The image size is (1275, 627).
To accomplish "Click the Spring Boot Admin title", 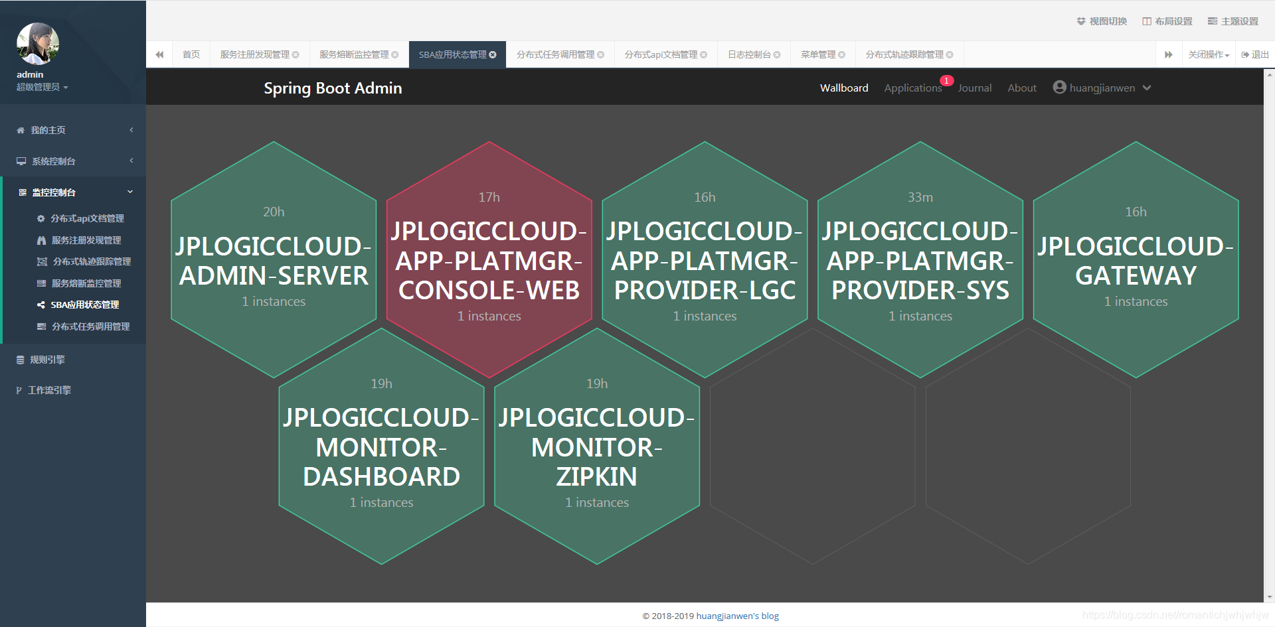I will (x=333, y=88).
